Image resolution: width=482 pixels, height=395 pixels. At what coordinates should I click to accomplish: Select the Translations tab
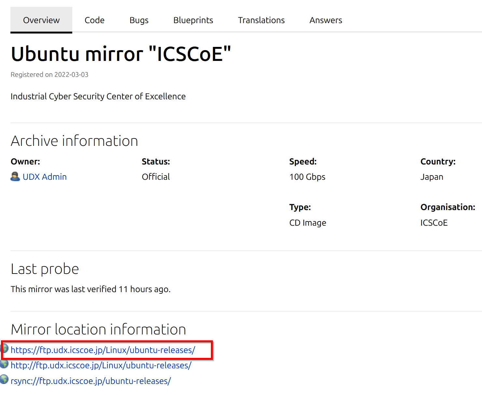pyautogui.click(x=261, y=20)
